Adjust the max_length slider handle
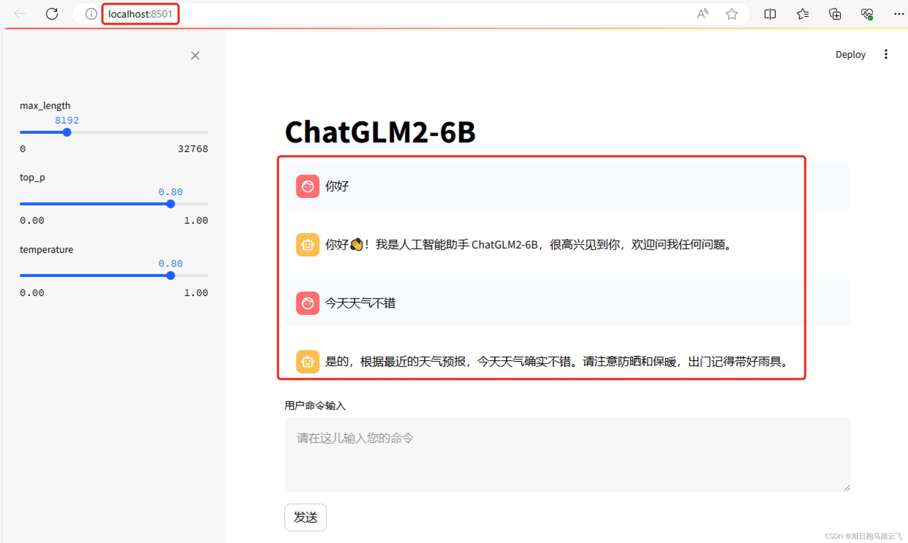 click(67, 132)
